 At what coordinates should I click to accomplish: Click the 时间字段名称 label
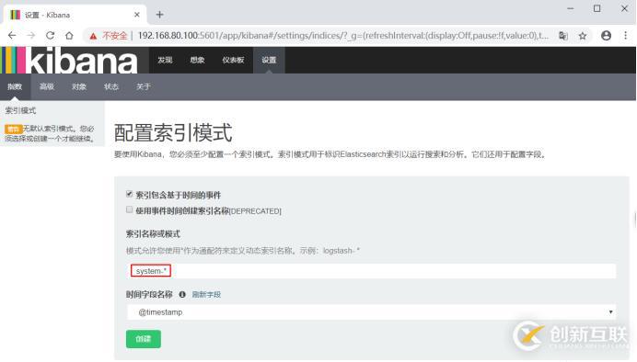click(x=149, y=294)
